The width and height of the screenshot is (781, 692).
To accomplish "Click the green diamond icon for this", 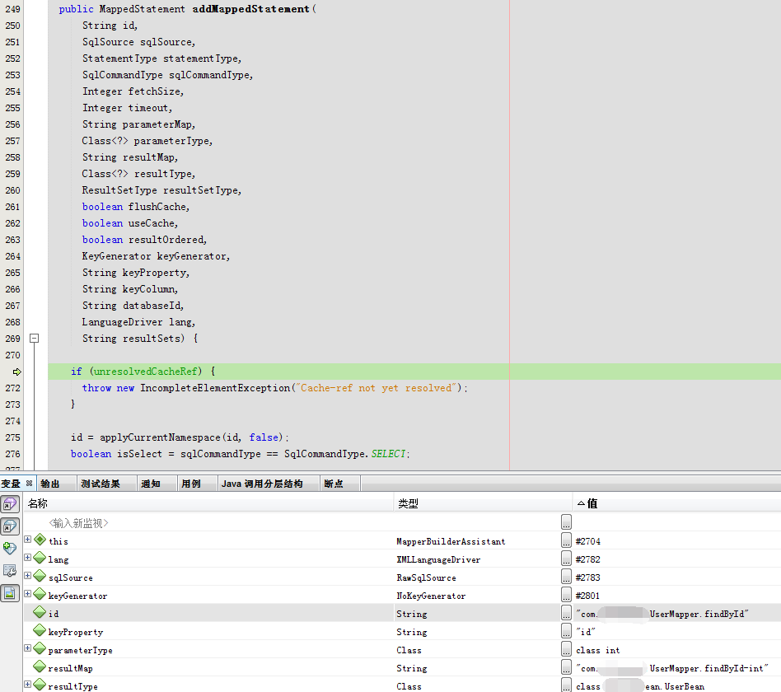I will [40, 540].
